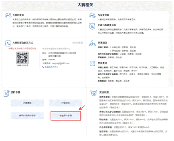Click the 大赛相关 page heading
Screen dimensions: 174x141
[x=85, y=5]
